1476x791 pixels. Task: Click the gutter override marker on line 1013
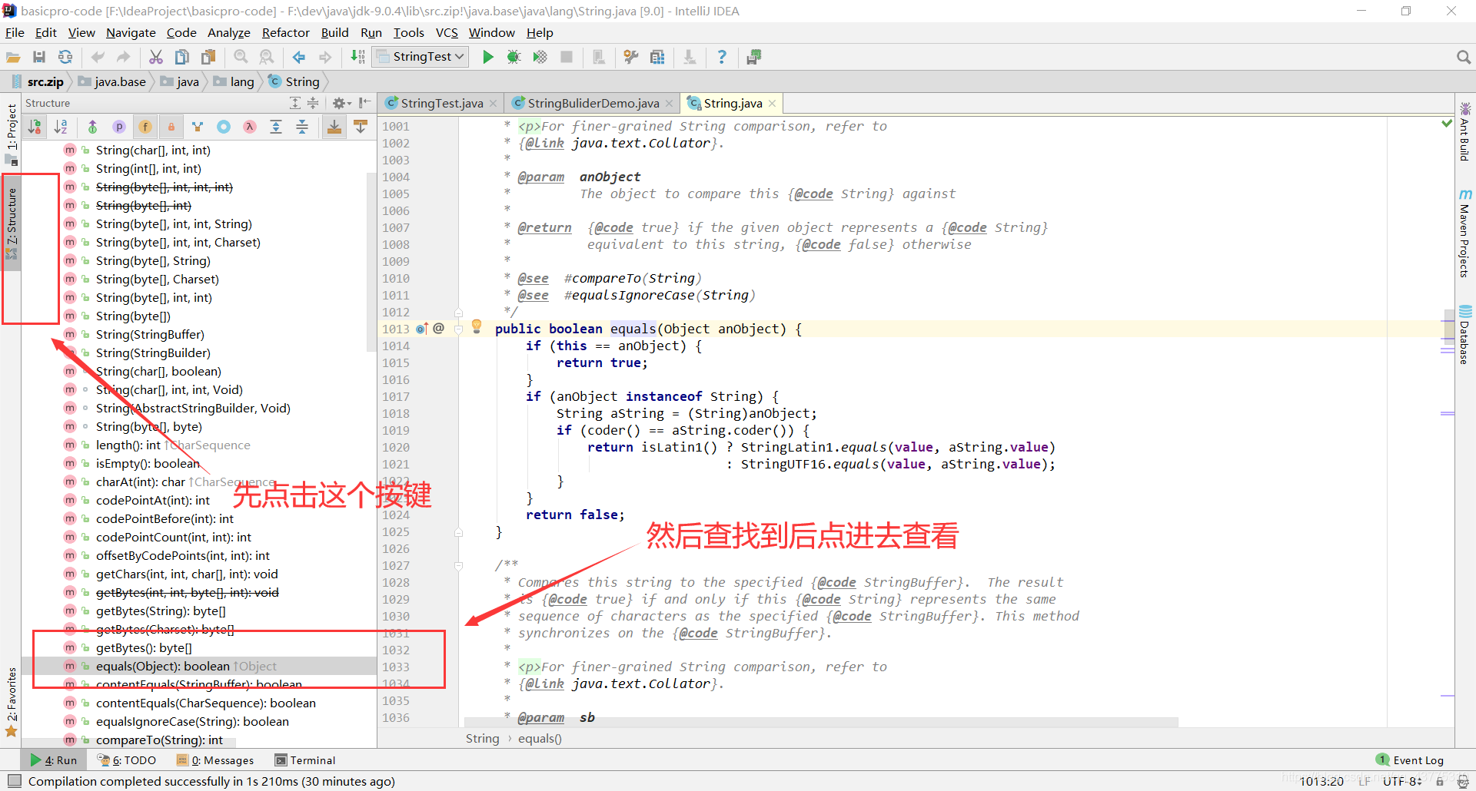coord(421,329)
